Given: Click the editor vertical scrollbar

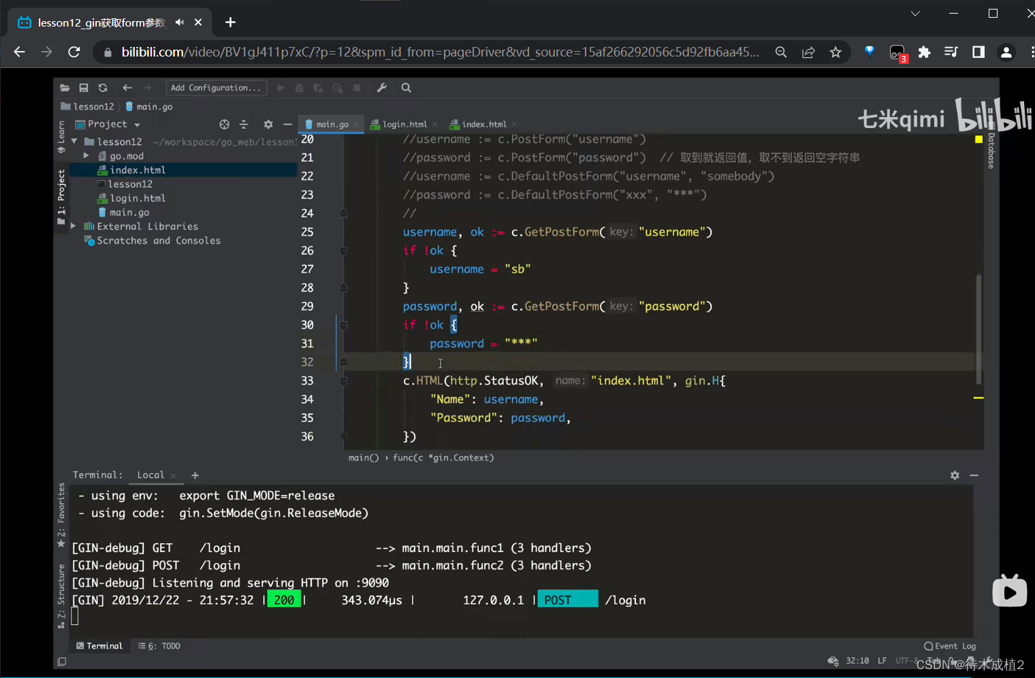Looking at the screenshot, I should tap(979, 327).
